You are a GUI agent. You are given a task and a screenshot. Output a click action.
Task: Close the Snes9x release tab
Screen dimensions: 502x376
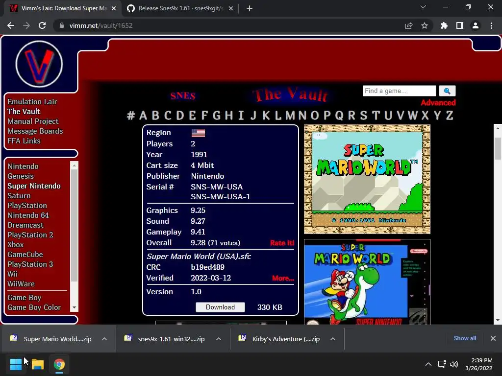point(231,8)
